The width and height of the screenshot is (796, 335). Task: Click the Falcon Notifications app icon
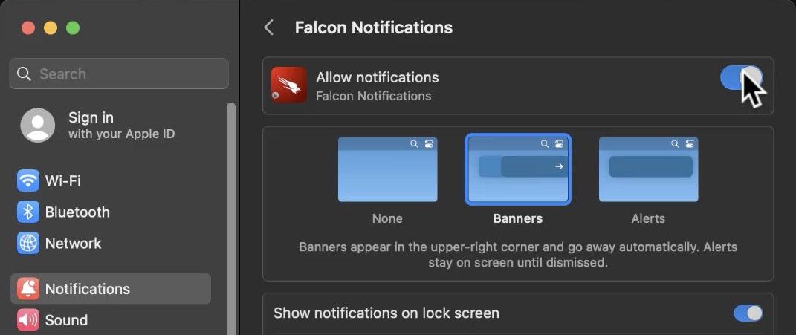(x=289, y=85)
